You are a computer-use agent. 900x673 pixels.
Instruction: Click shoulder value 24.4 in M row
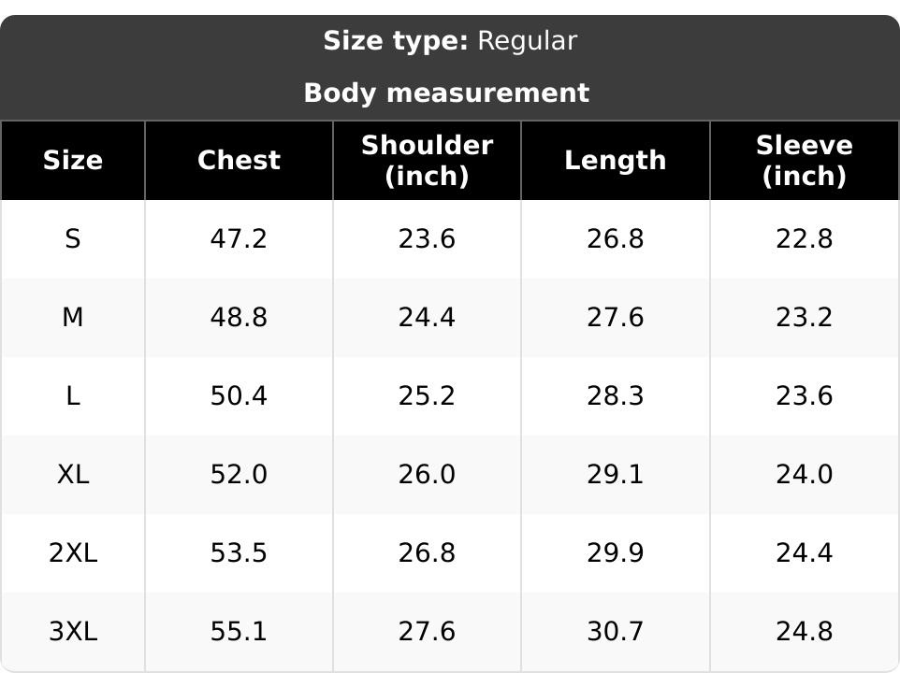pyautogui.click(x=427, y=318)
